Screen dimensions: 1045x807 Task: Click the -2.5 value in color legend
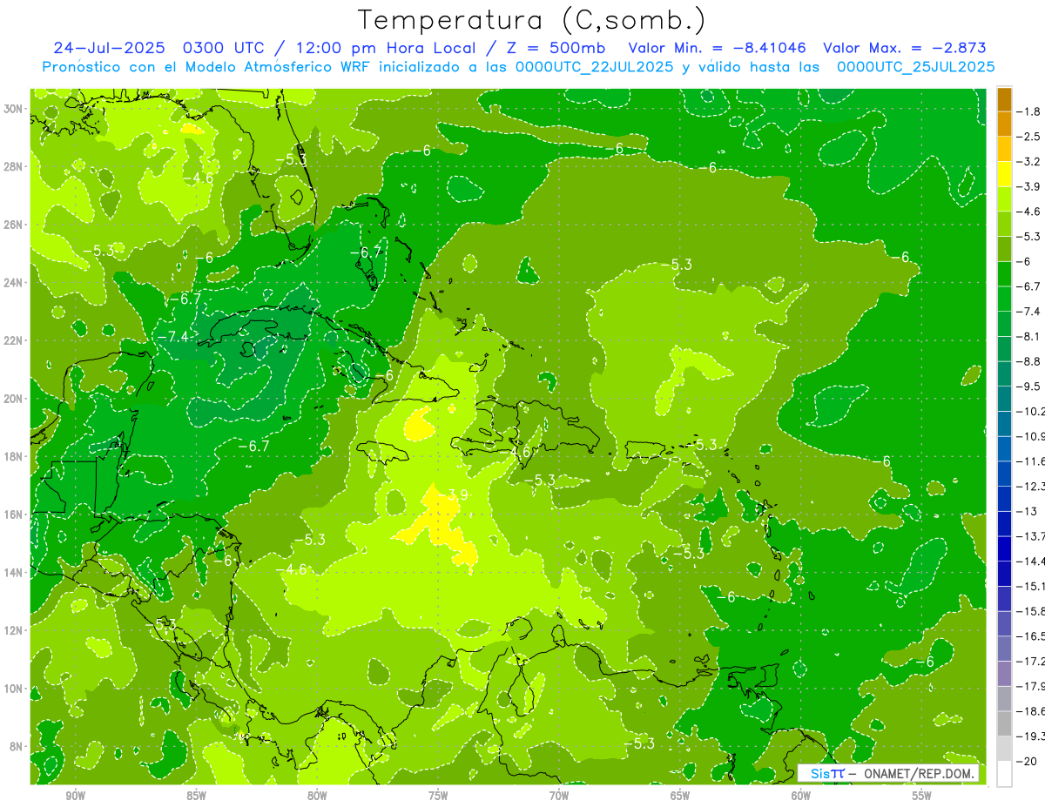[1029, 137]
